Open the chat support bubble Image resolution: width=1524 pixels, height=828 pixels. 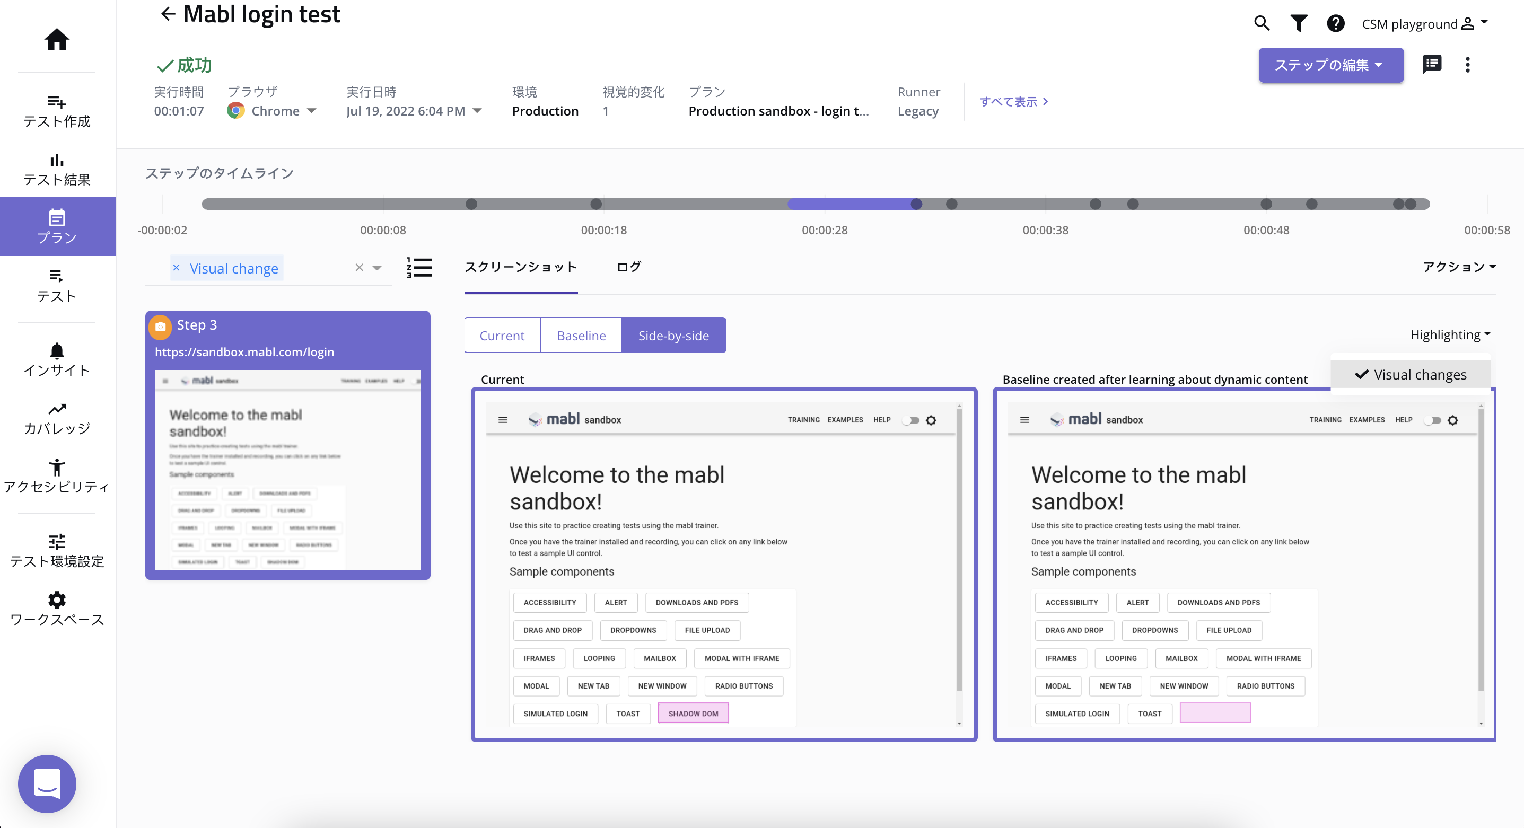tap(47, 783)
